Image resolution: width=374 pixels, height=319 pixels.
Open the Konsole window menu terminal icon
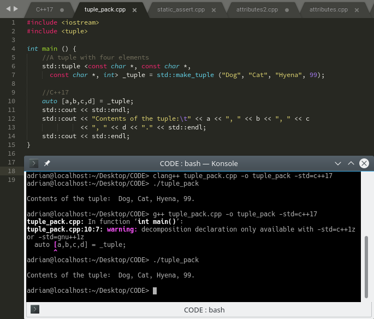coord(34,163)
